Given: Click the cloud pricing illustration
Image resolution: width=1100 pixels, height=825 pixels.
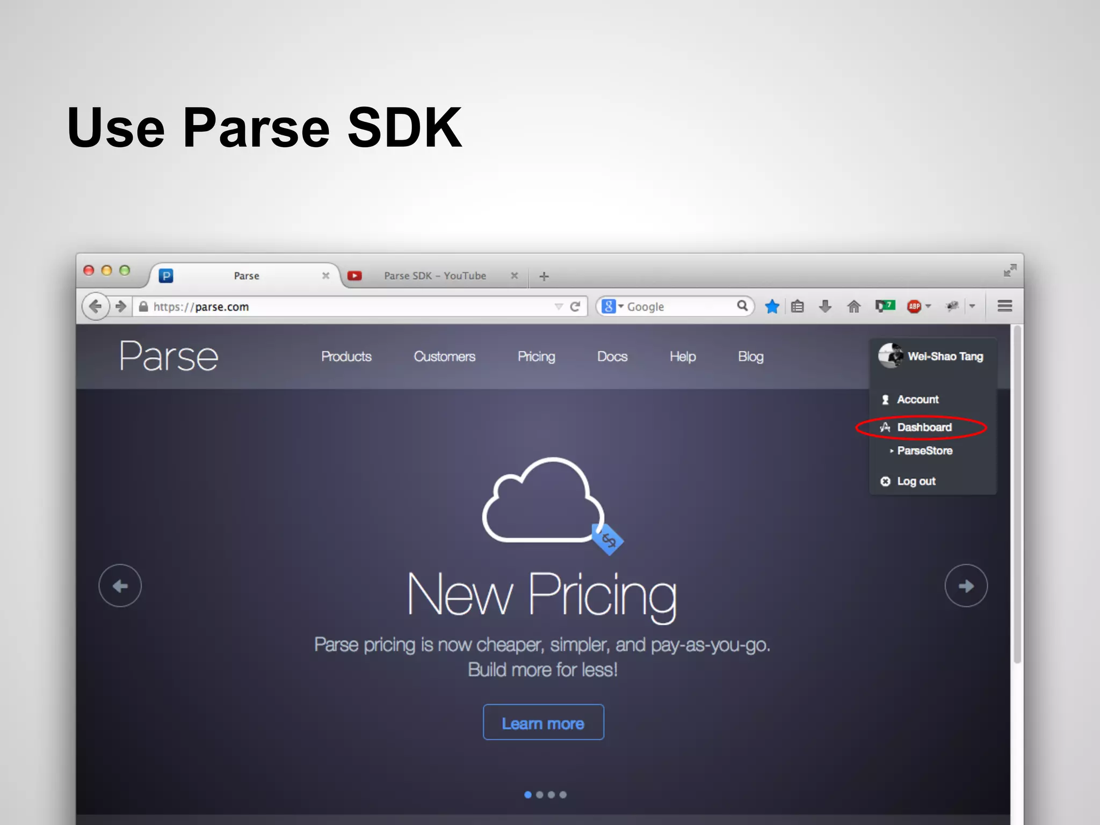Looking at the screenshot, I should pyautogui.click(x=552, y=505).
